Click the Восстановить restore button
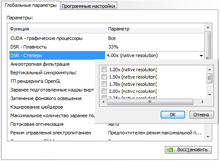This screenshot has width=220, height=161. 188,150
